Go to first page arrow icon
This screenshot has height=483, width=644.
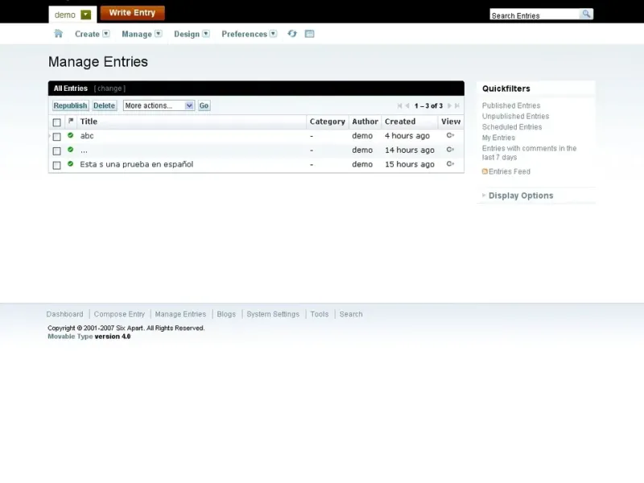tap(399, 105)
